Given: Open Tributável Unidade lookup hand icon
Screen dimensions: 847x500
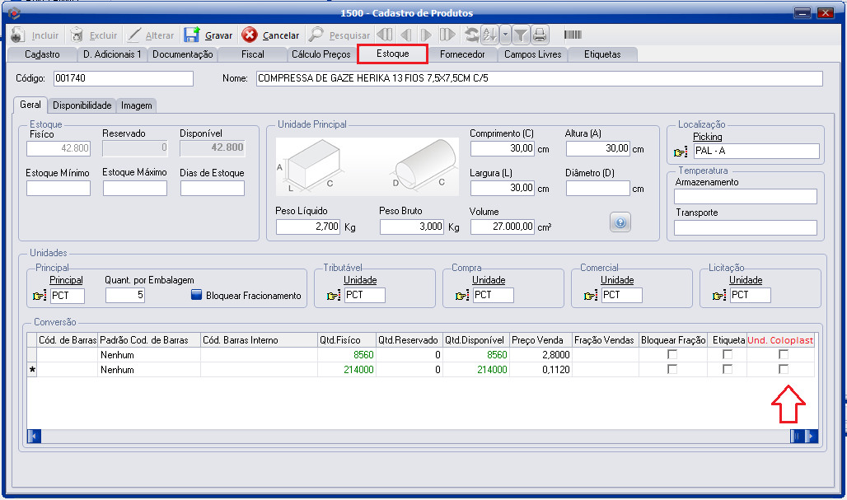Looking at the screenshot, I should coord(333,296).
